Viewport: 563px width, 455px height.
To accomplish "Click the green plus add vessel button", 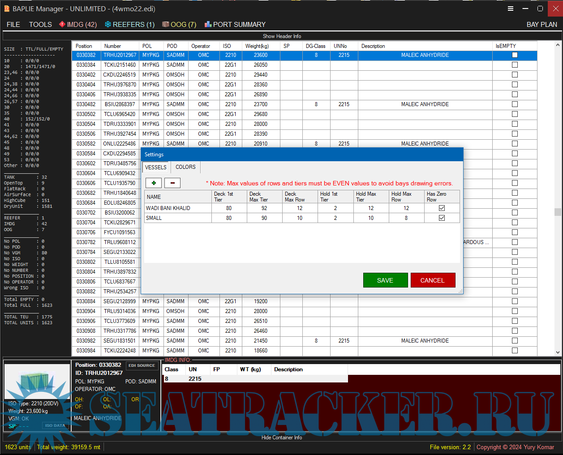I will click(x=154, y=183).
